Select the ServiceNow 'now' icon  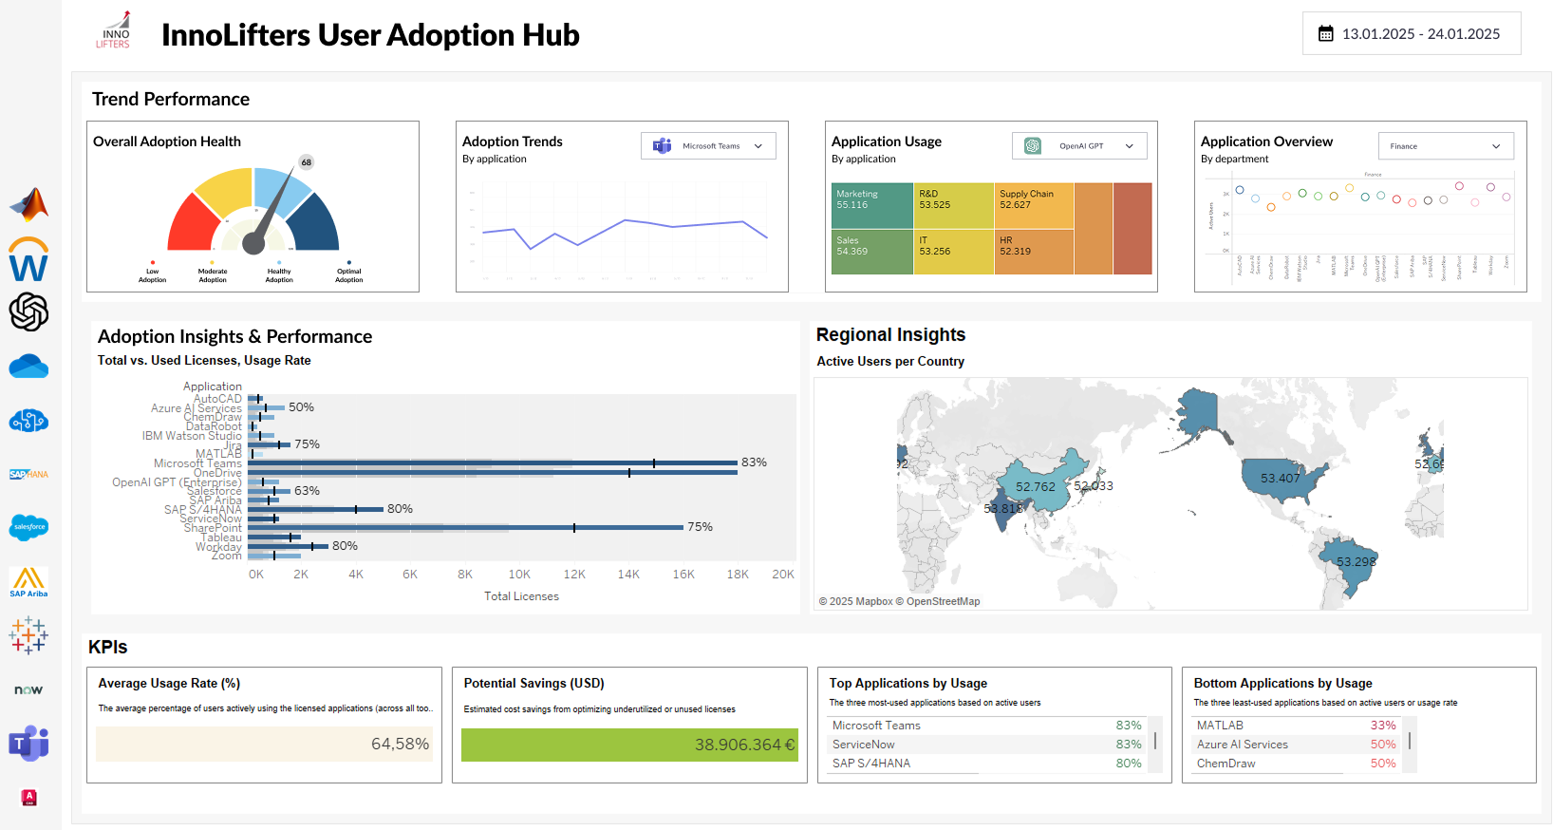point(28,689)
